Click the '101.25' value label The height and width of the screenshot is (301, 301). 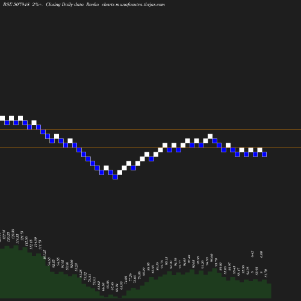pyautogui.click(x=45, y=254)
